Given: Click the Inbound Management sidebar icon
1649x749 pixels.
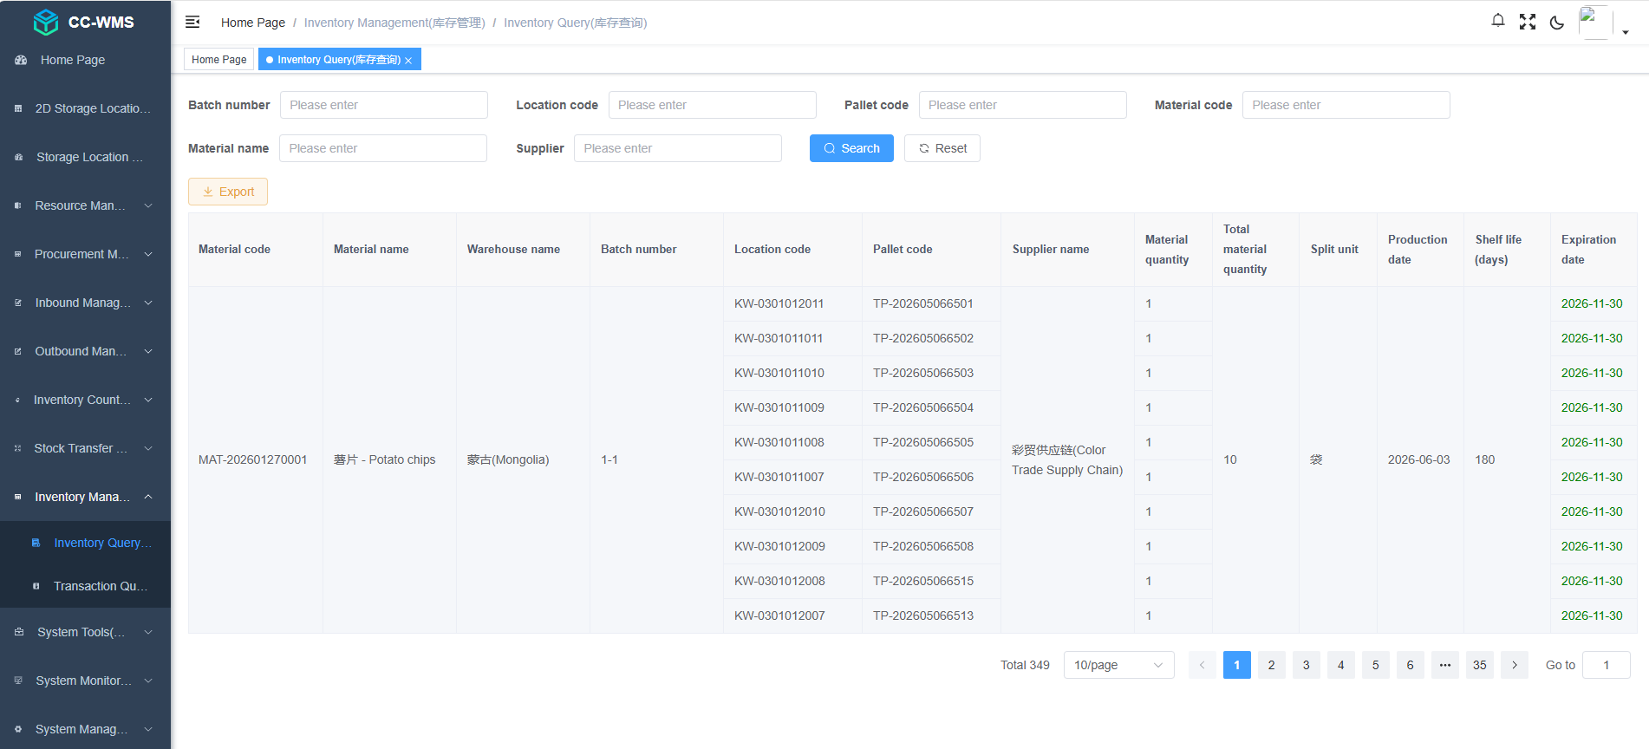Looking at the screenshot, I should point(18,303).
